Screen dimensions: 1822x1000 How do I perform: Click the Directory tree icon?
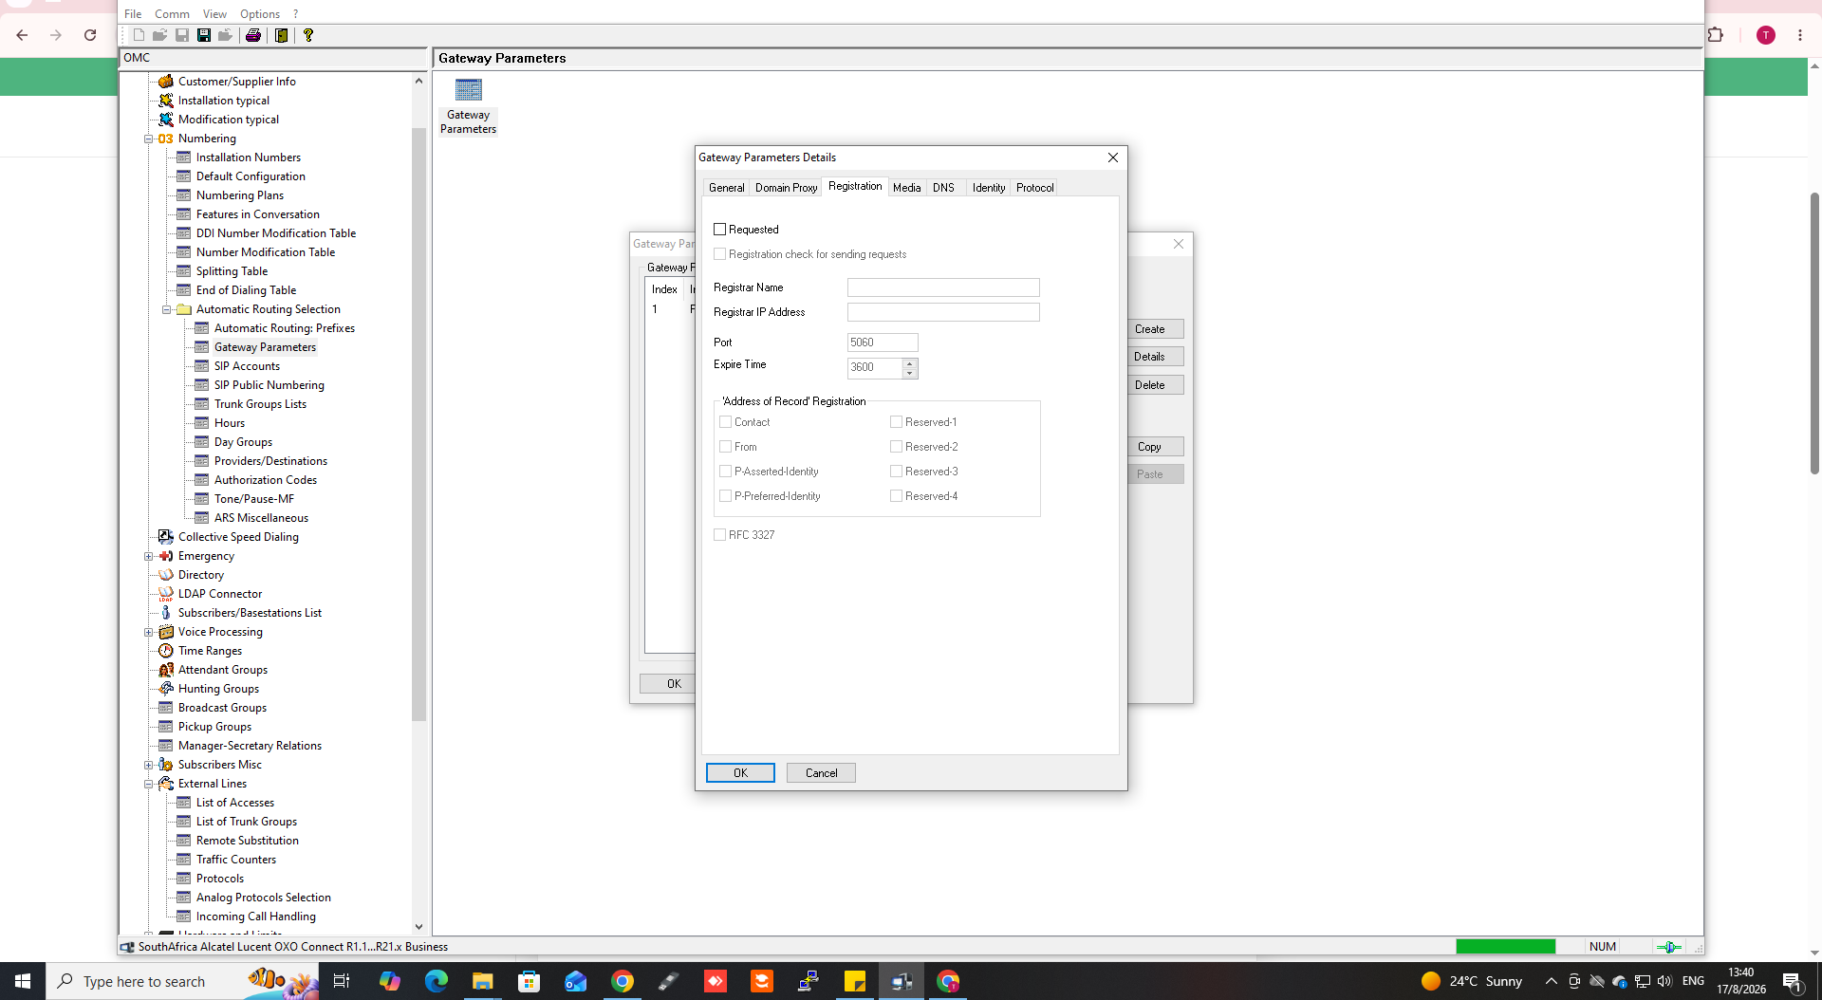point(166,575)
